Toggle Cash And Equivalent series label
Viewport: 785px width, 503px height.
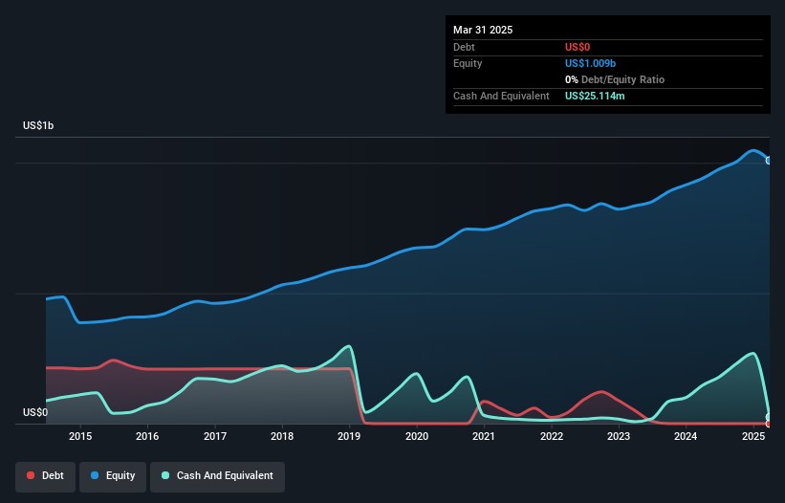tap(225, 475)
